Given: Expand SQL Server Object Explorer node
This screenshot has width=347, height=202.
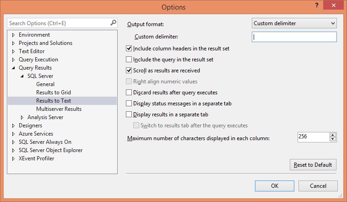Looking at the screenshot, I should [13, 150].
